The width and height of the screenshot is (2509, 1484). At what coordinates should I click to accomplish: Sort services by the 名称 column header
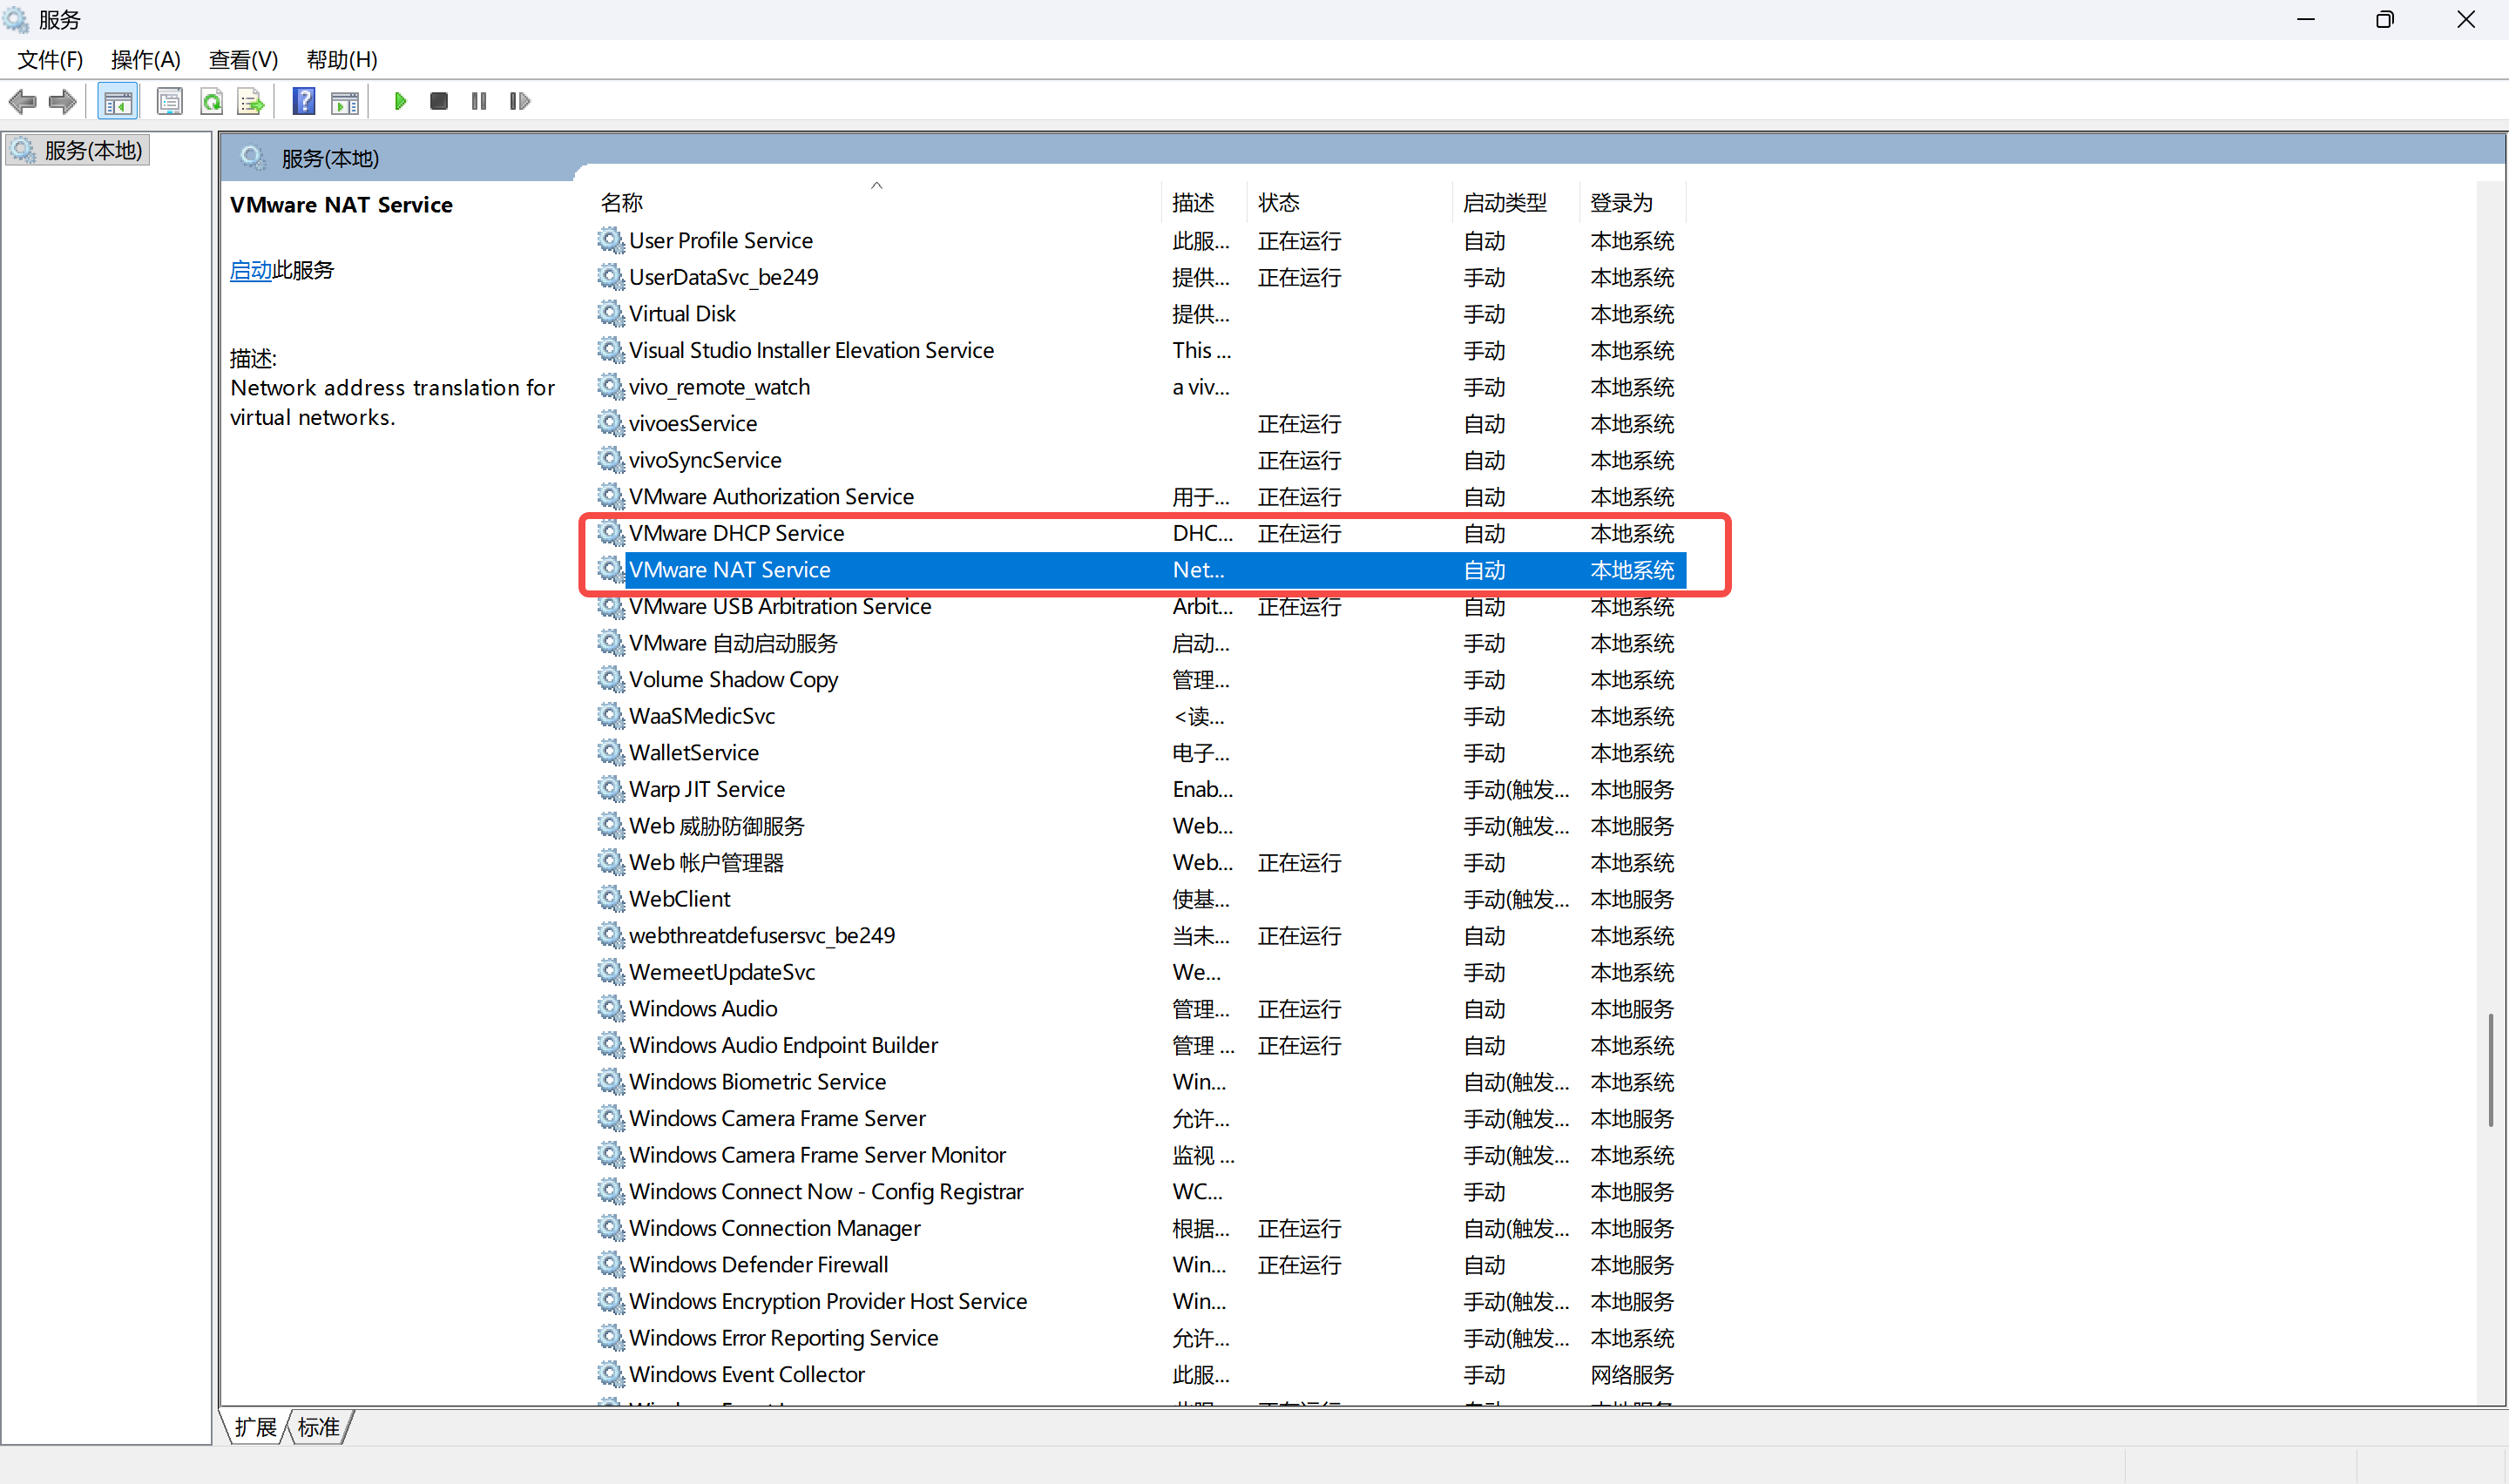click(622, 203)
